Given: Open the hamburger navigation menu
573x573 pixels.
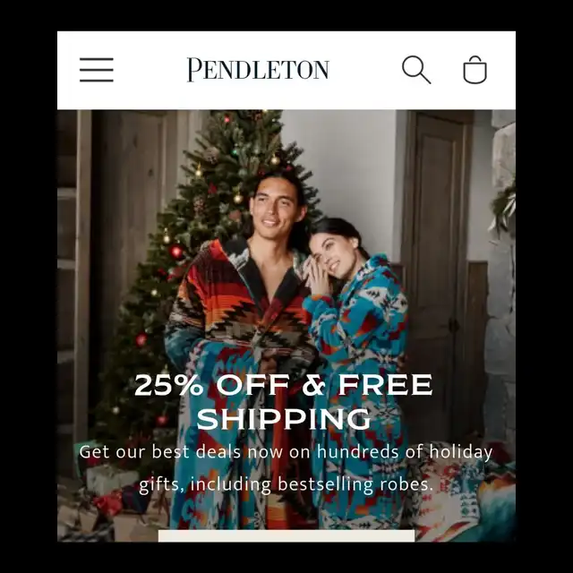Looking at the screenshot, I should pyautogui.click(x=97, y=70).
